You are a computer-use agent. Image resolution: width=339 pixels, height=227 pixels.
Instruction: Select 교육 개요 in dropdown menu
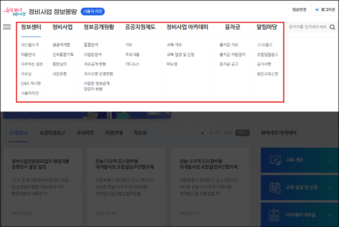coord(174,45)
